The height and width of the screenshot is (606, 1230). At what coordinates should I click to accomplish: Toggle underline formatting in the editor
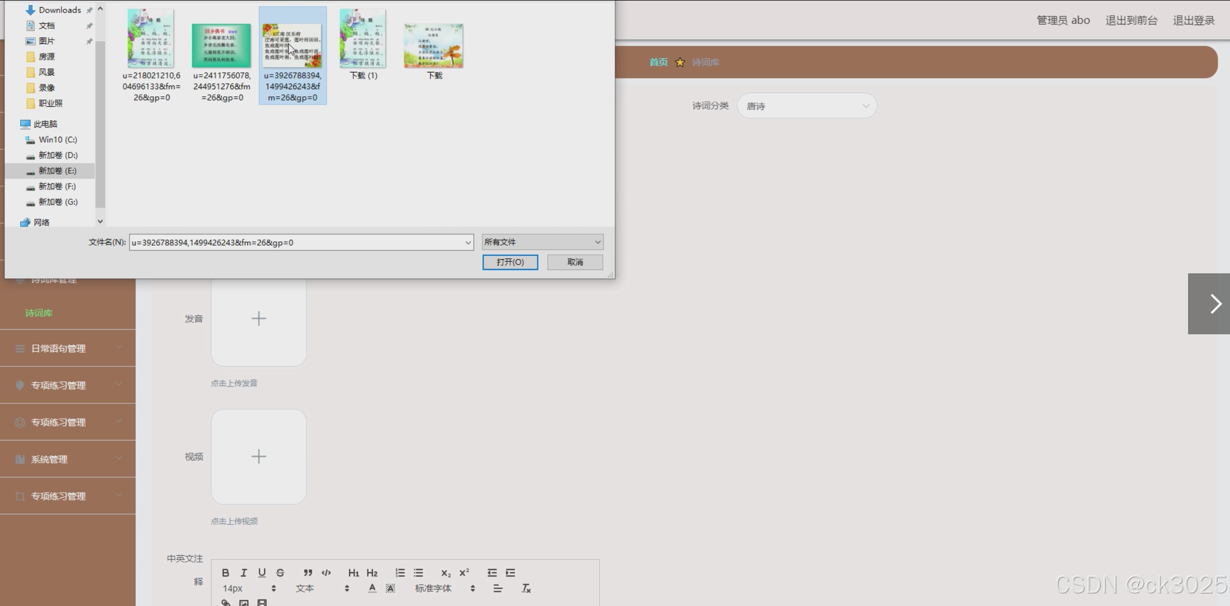(x=262, y=573)
